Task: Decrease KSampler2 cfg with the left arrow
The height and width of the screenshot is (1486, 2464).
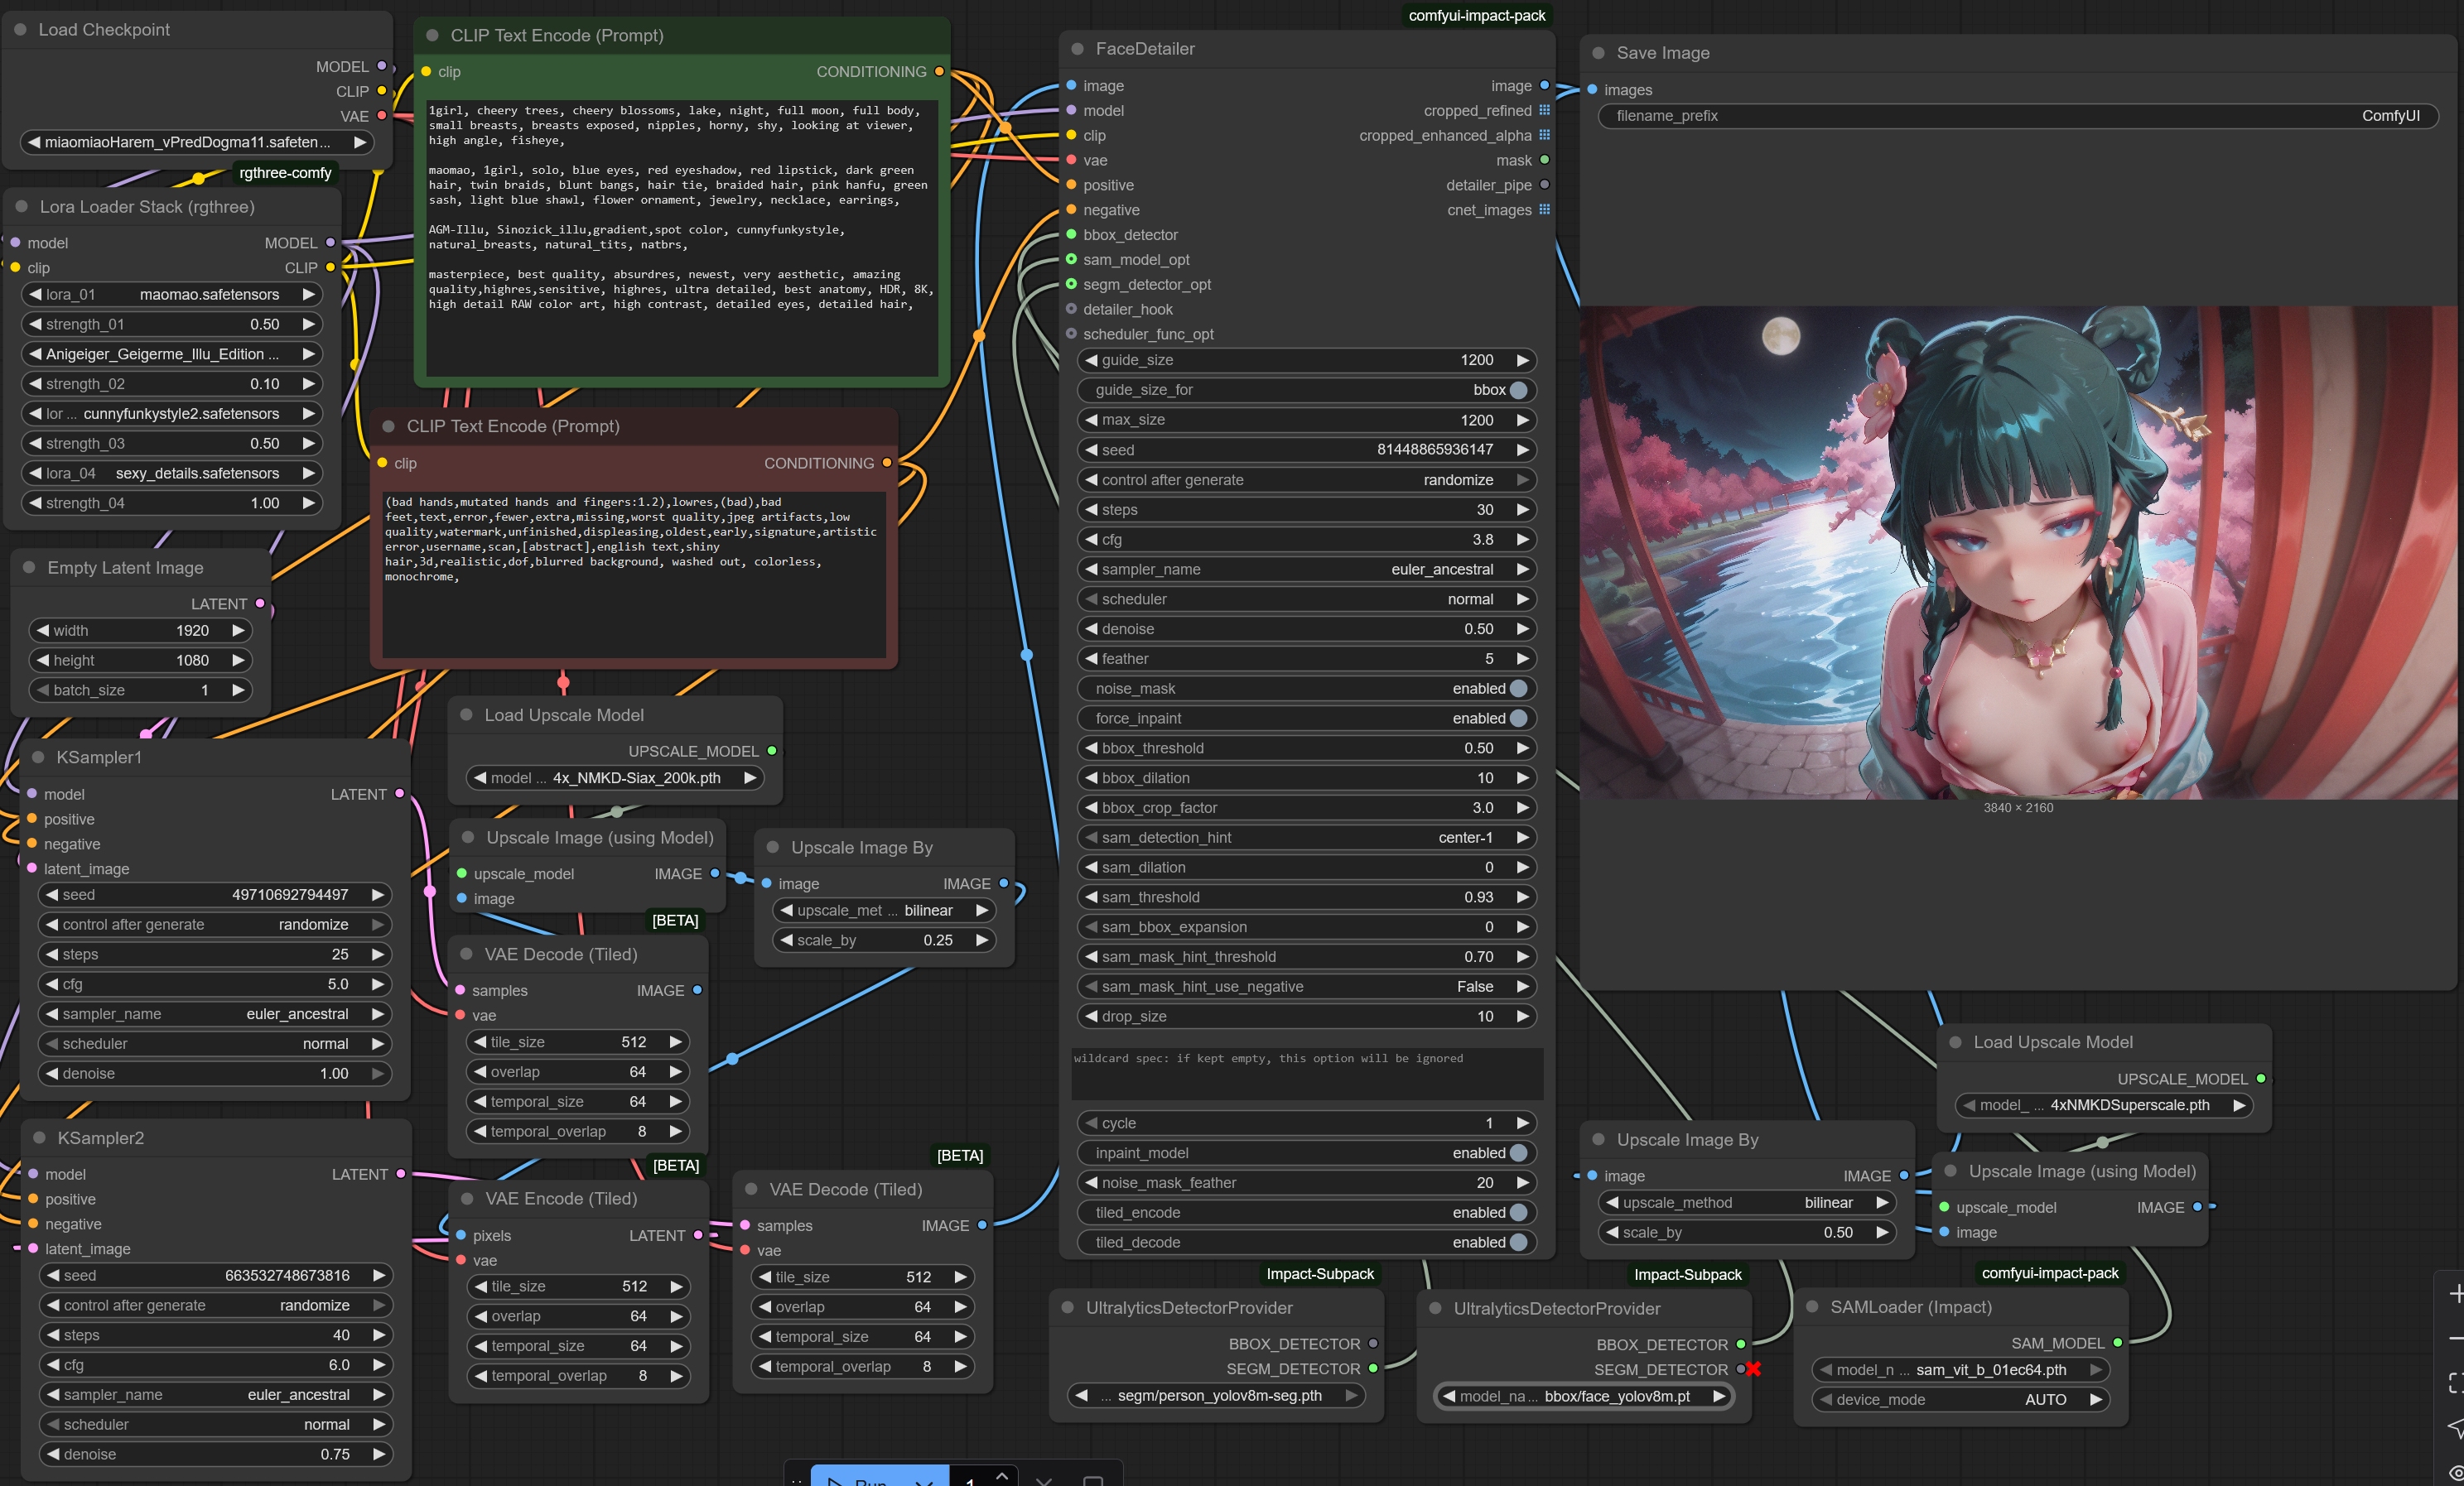Action: pos(52,1365)
